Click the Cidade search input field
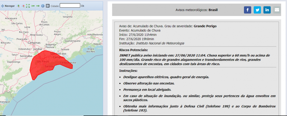 coord(70,5)
